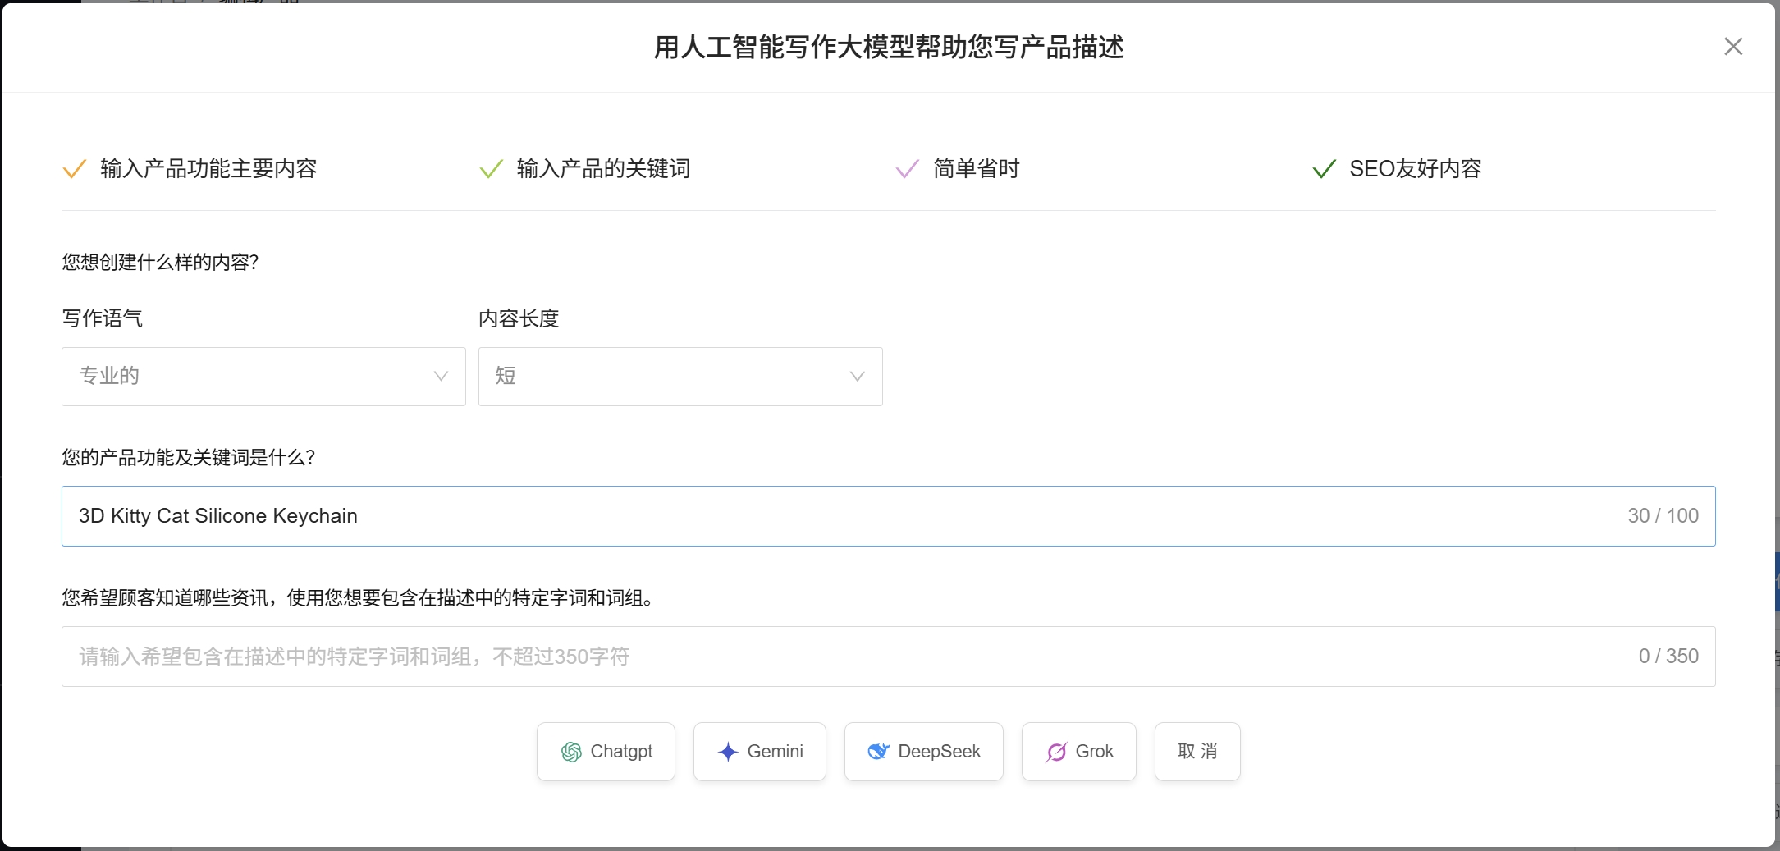Click the orange checkmark beside 输入产品功能主要内容
1780x851 pixels.
[x=75, y=168]
